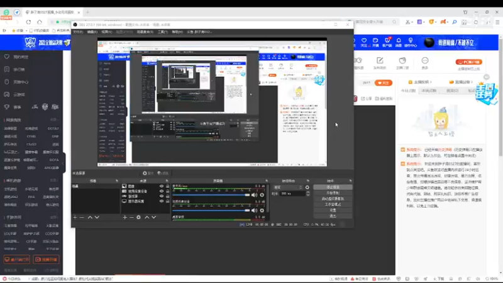Move scene up in scenes list
Screen dimensions: 503x283
pyautogui.click(x=90, y=217)
